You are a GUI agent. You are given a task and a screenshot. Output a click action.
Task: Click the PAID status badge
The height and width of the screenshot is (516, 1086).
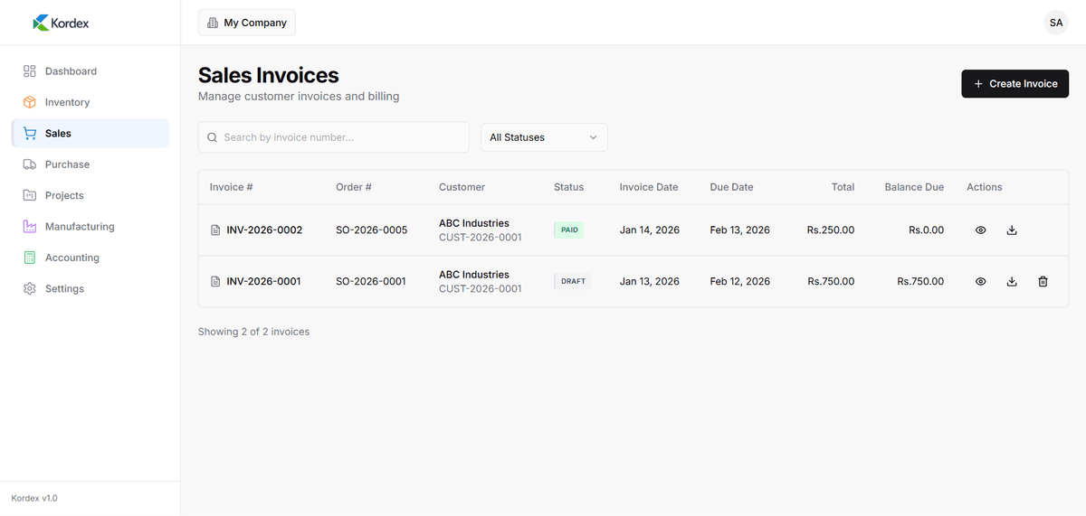pos(569,230)
